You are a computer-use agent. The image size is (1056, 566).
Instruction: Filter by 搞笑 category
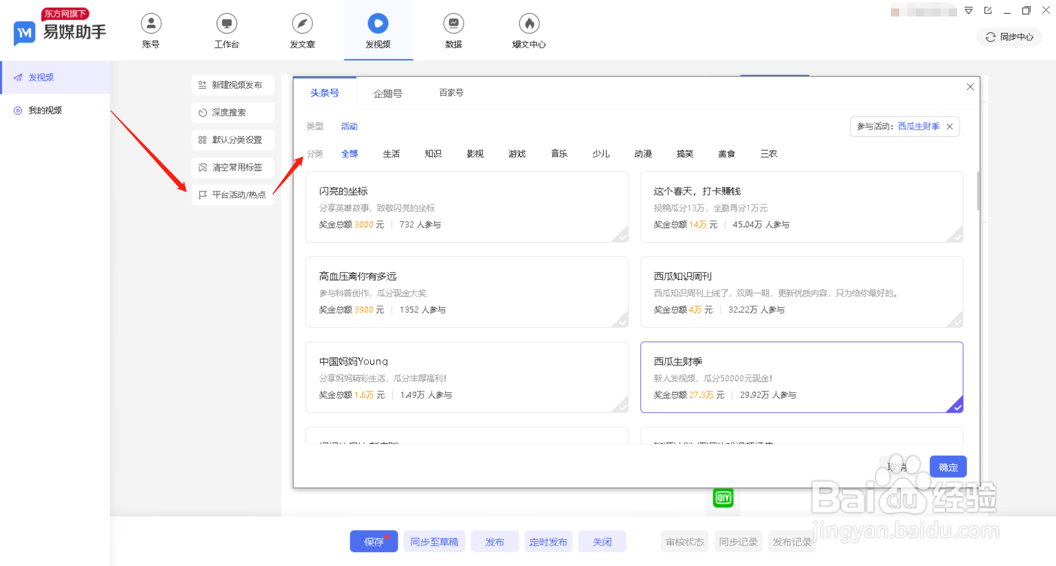click(x=685, y=154)
